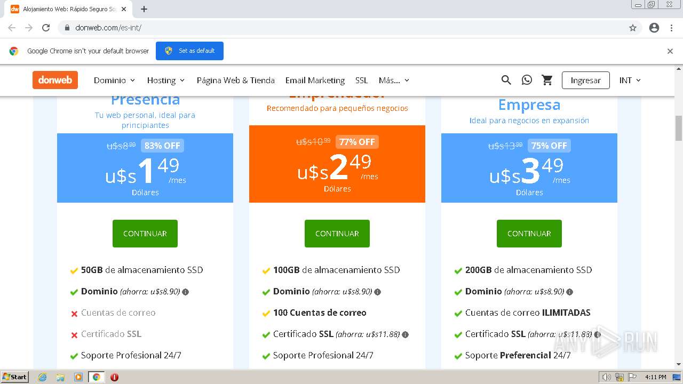Open the INT region dropdown

630,80
